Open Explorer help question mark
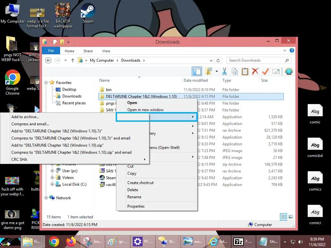This screenshot has height=248, width=331. click(x=292, y=50)
